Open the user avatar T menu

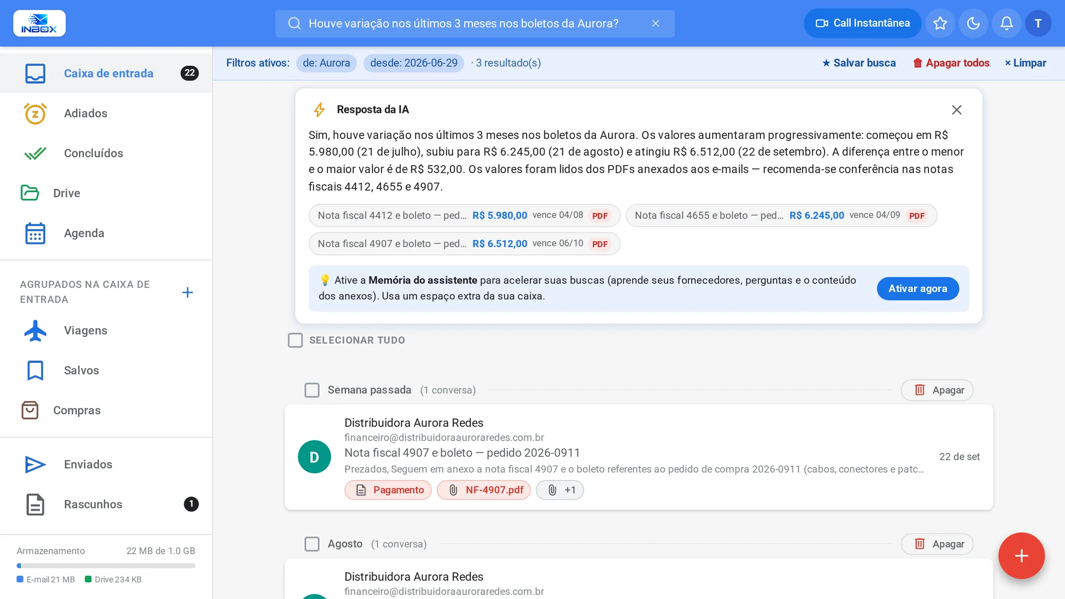click(1038, 23)
